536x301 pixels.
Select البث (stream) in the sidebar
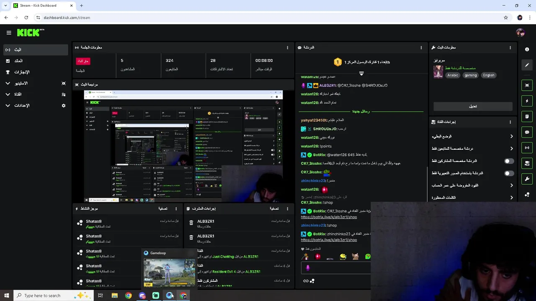pos(35,50)
